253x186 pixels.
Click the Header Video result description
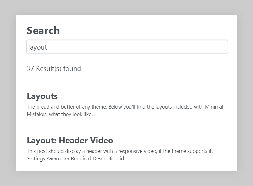125,155
